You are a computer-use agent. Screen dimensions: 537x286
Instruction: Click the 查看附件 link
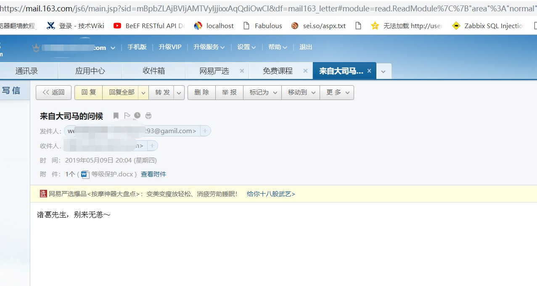click(x=153, y=174)
